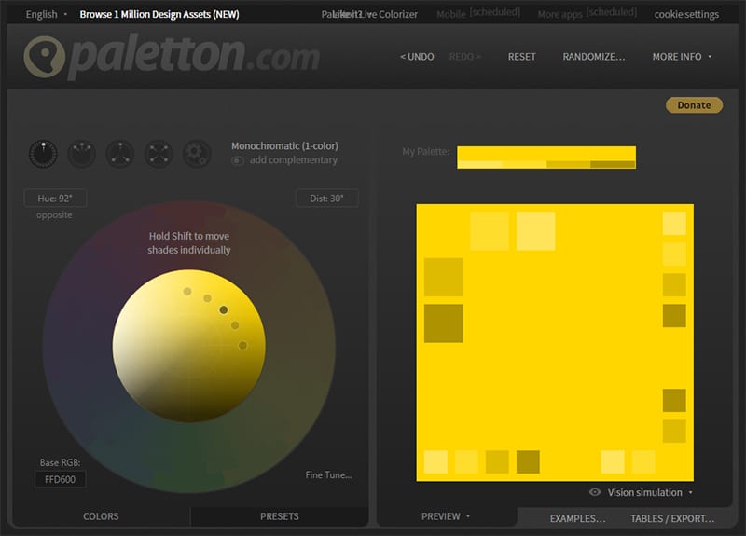Click large pale yellow swatch at preview top
The width and height of the screenshot is (746, 536).
click(x=535, y=230)
